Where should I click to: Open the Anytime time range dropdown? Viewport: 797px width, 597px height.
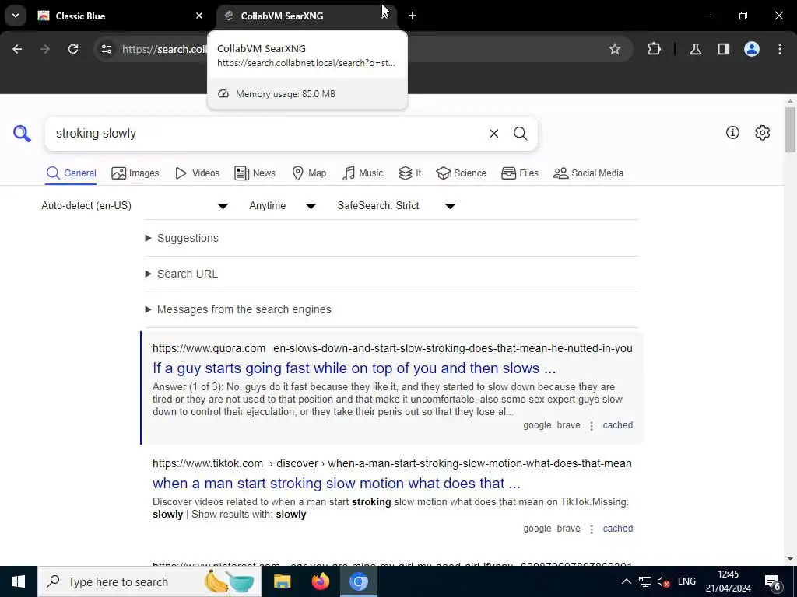[x=282, y=205]
